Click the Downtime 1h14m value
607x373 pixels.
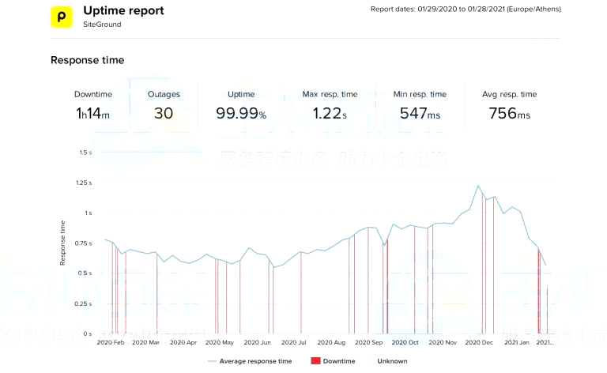[x=92, y=114]
